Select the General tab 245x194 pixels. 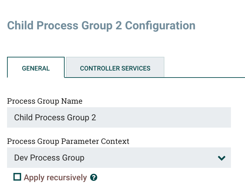pos(36,68)
